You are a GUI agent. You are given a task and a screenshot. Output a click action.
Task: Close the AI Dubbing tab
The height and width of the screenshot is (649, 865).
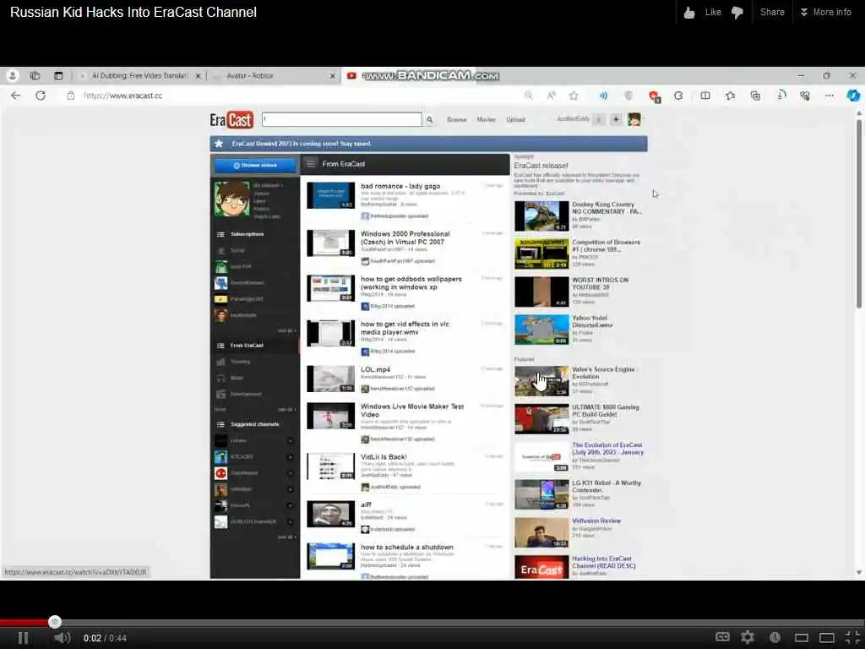(x=198, y=75)
